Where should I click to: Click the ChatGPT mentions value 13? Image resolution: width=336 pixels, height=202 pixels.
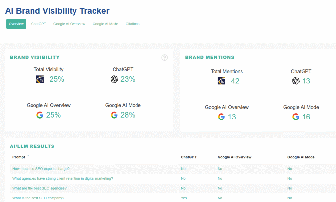pyautogui.click(x=306, y=81)
